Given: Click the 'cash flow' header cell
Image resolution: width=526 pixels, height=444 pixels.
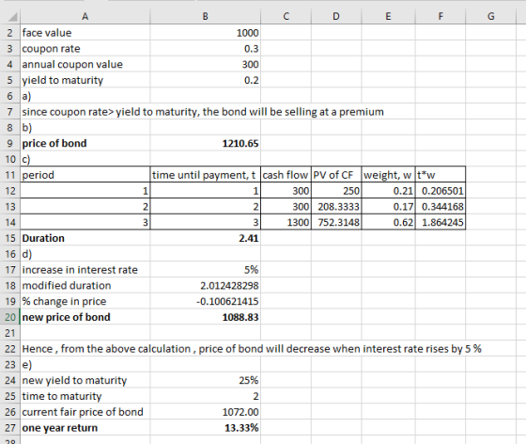Looking at the screenshot, I should [286, 175].
